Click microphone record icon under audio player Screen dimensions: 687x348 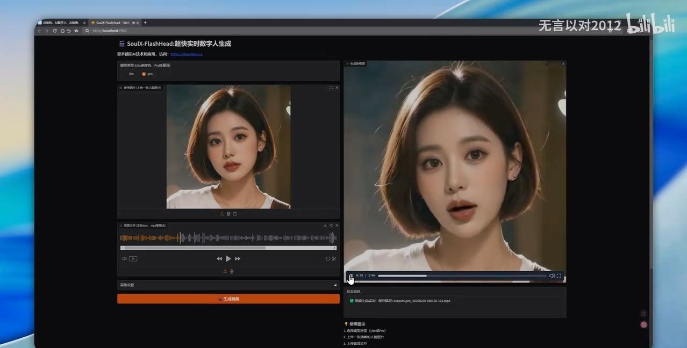coord(232,271)
